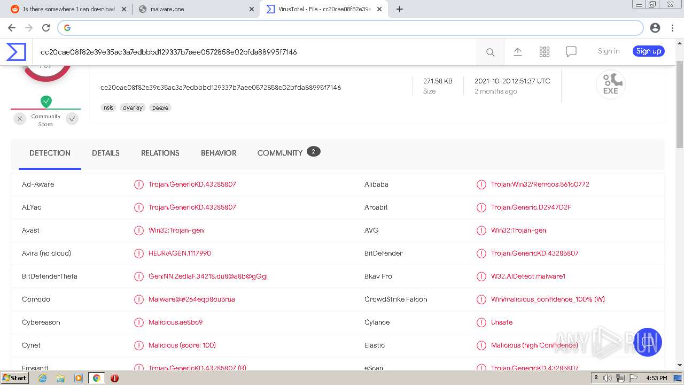Click the Malware@#264eqp8ou5rua result

coord(191,299)
